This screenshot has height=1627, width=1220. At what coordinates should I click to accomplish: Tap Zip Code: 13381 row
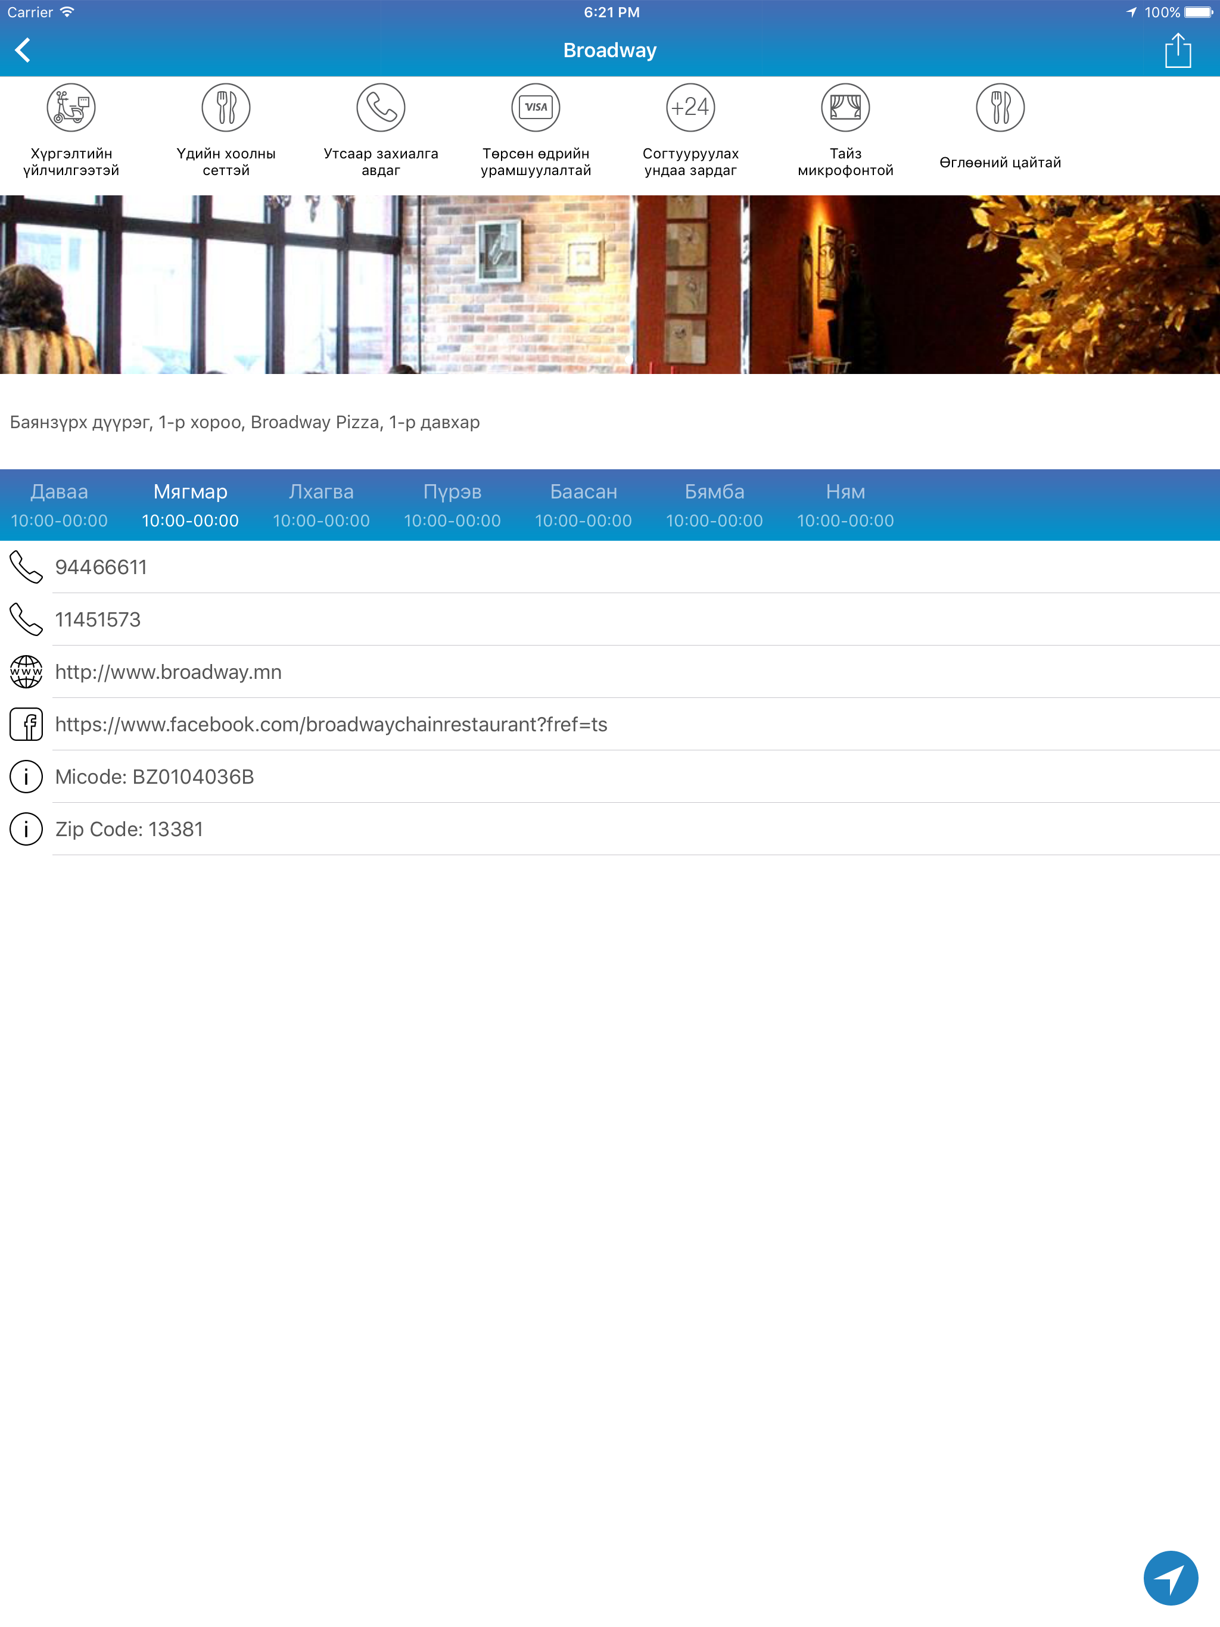click(x=610, y=829)
